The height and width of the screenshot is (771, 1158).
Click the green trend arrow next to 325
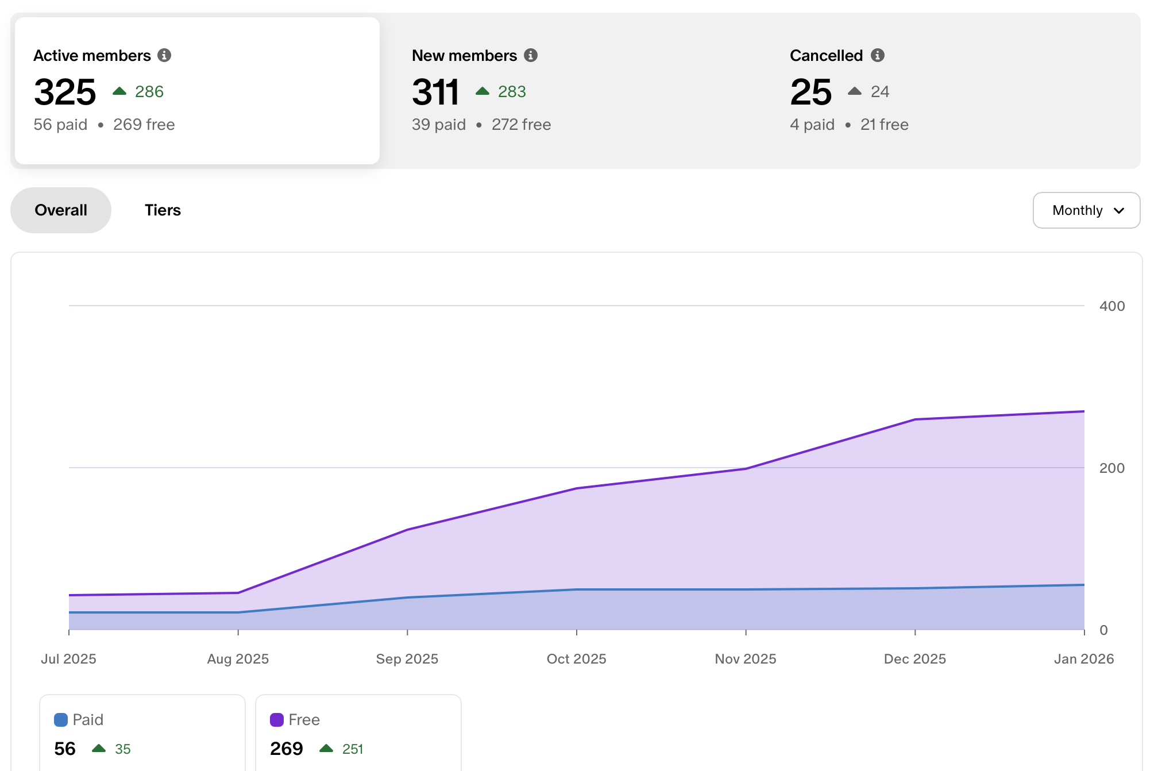(x=119, y=91)
